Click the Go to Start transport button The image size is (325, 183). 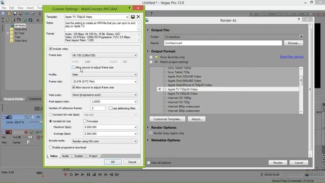(x=100, y=174)
